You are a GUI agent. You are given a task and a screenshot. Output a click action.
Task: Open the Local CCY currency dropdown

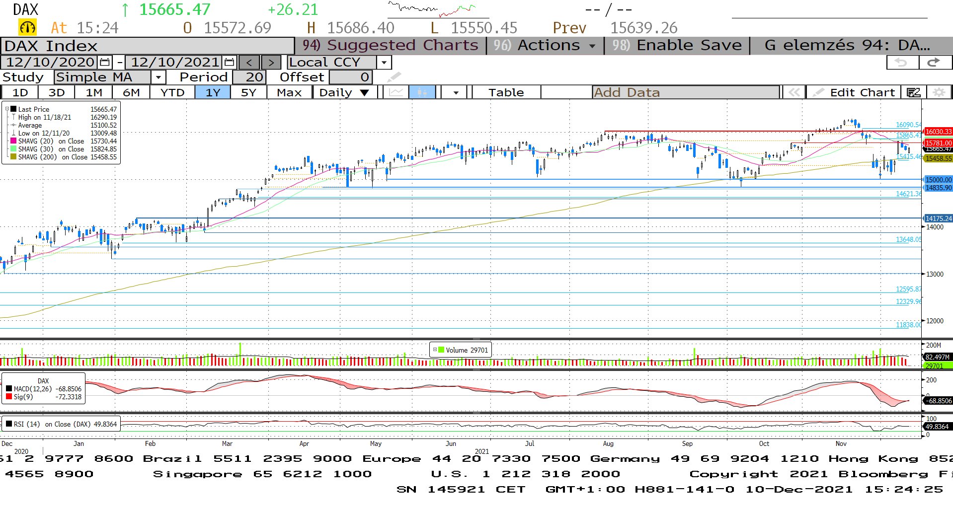tap(384, 63)
